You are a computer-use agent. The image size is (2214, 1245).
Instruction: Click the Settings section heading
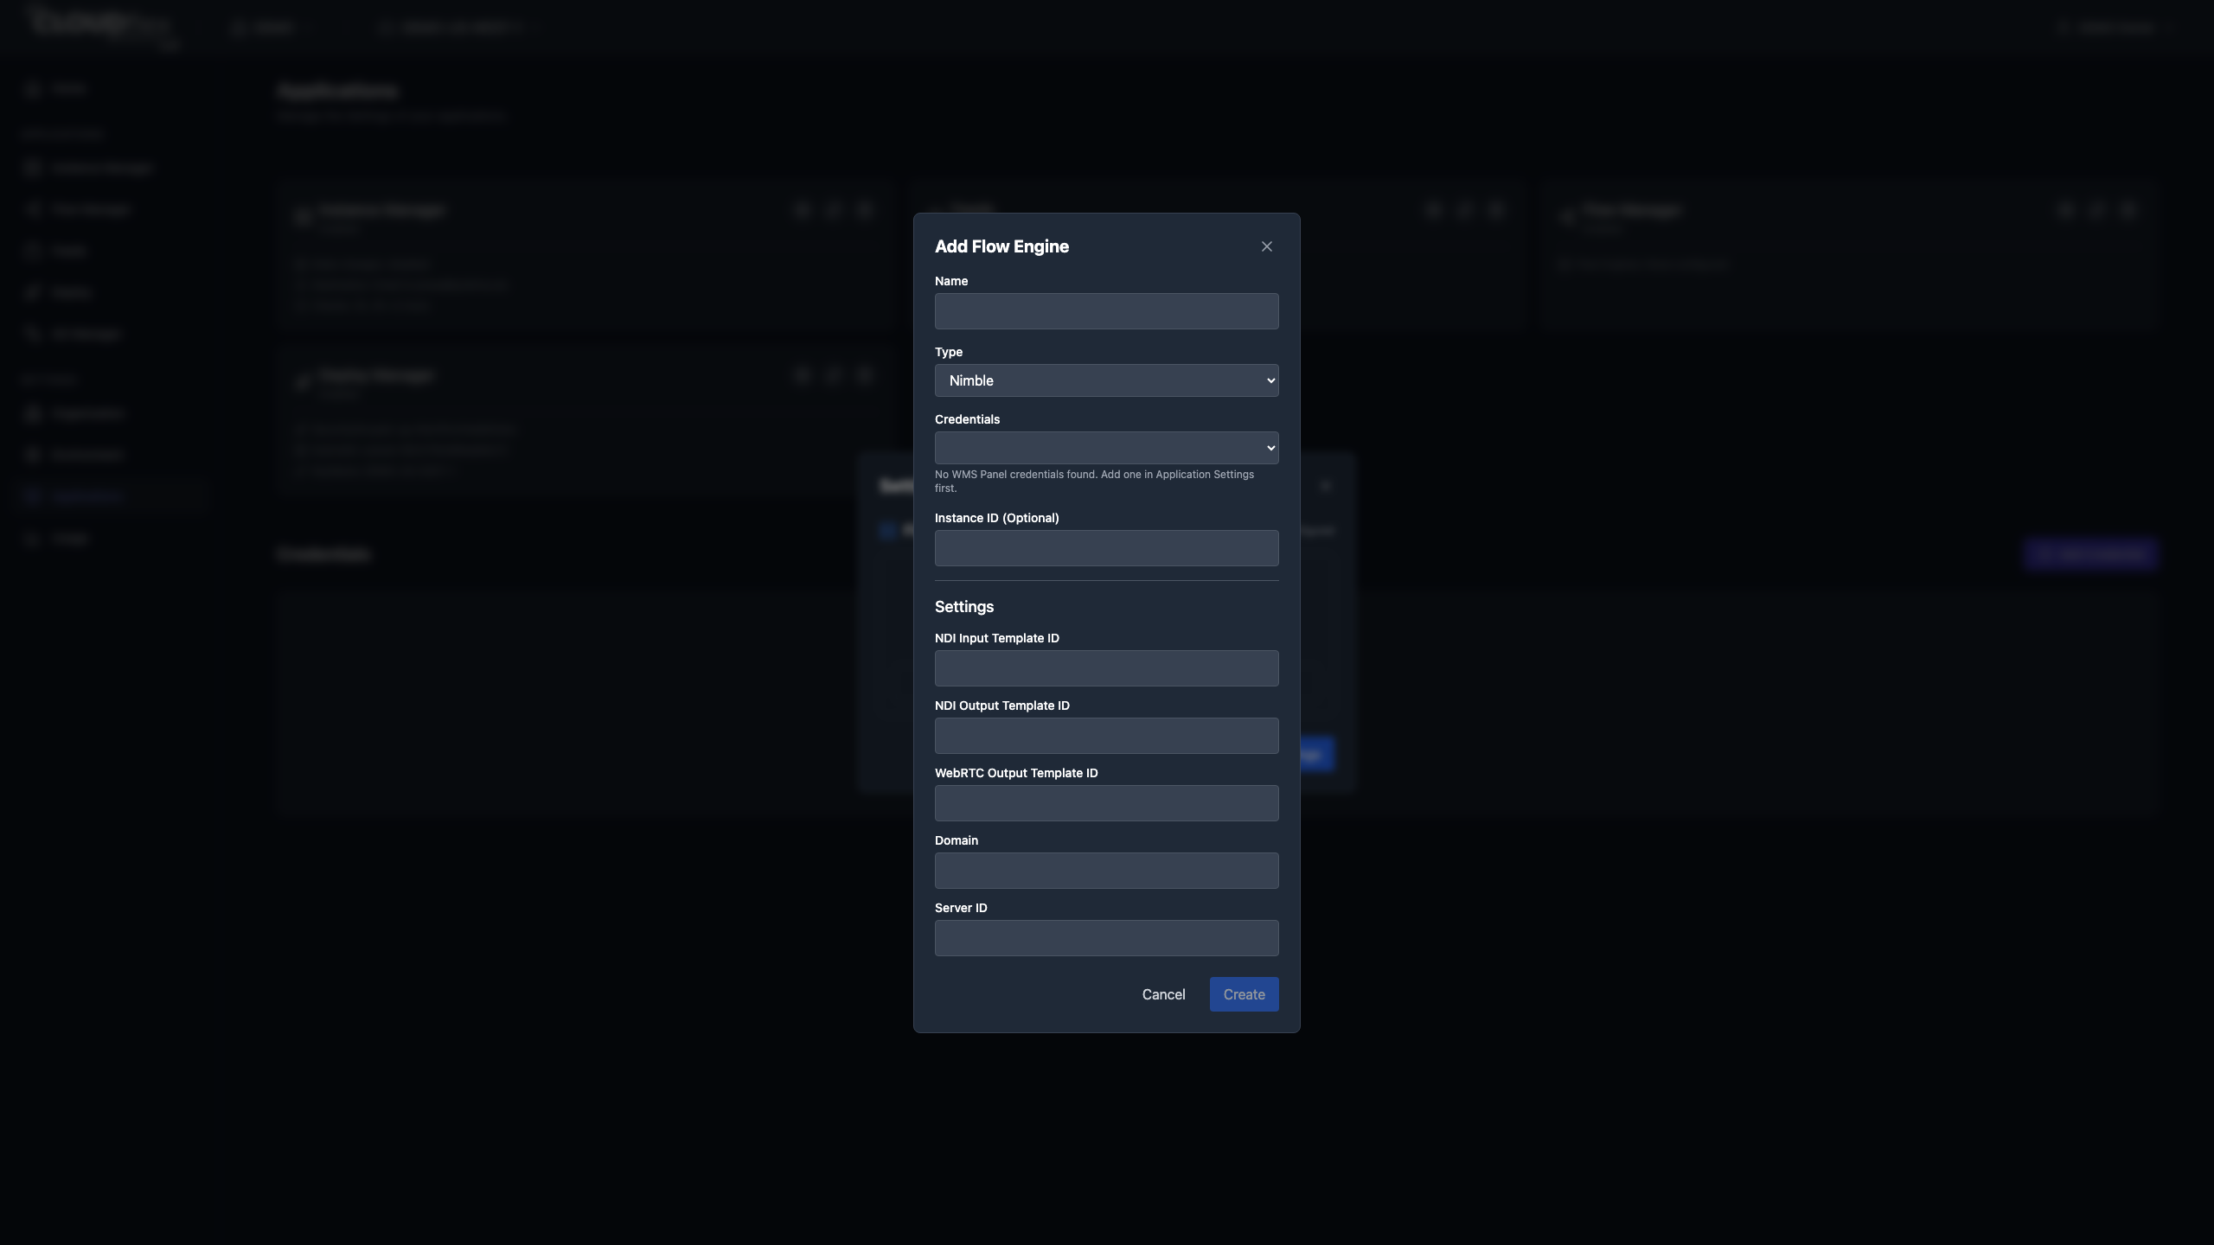click(x=964, y=607)
